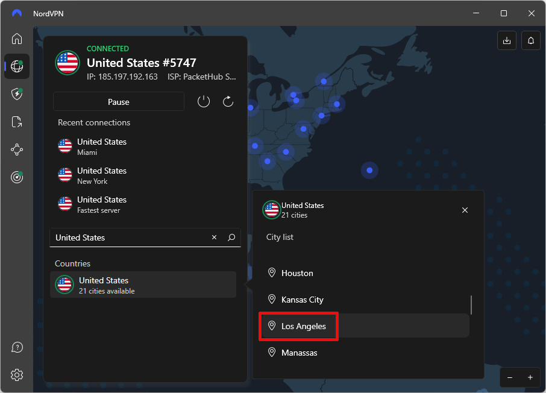Click the connected United States flag icon
This screenshot has width=546, height=393.
(67, 63)
